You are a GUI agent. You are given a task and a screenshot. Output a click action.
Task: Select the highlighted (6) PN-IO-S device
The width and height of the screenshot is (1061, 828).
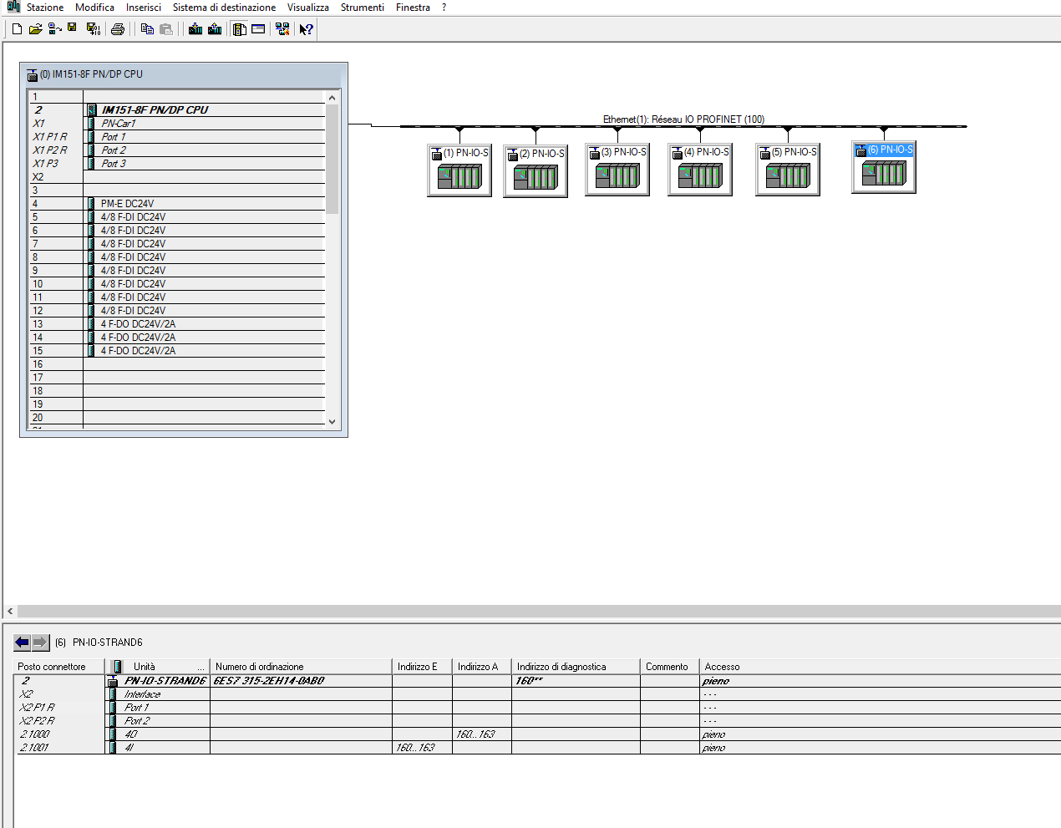pos(884,167)
